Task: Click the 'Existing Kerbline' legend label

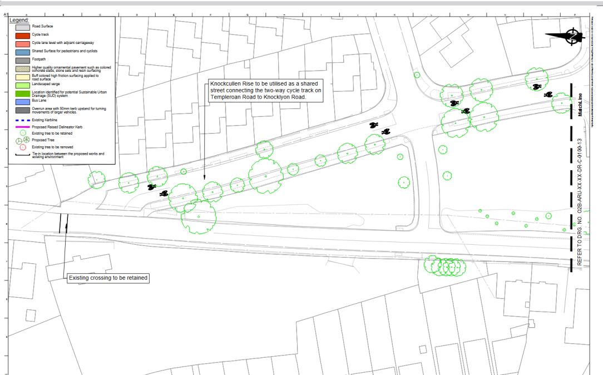Action: [x=45, y=120]
